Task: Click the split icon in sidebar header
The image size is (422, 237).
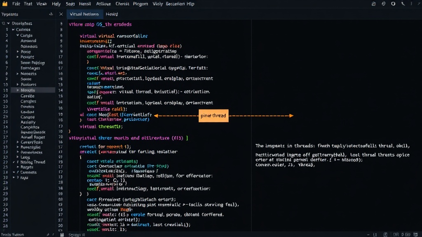Action: (51, 14)
